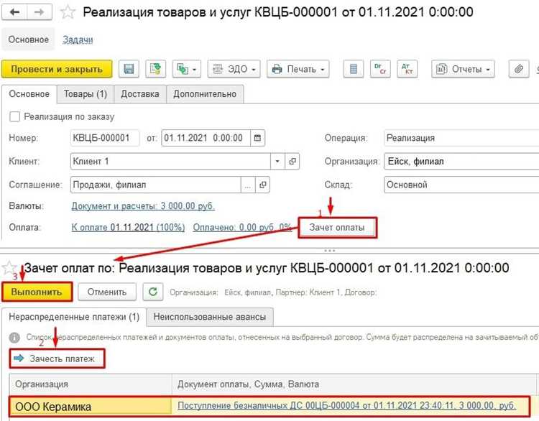Open the Дополнительно tab
Screen dimensions: 539x421
(x=205, y=94)
